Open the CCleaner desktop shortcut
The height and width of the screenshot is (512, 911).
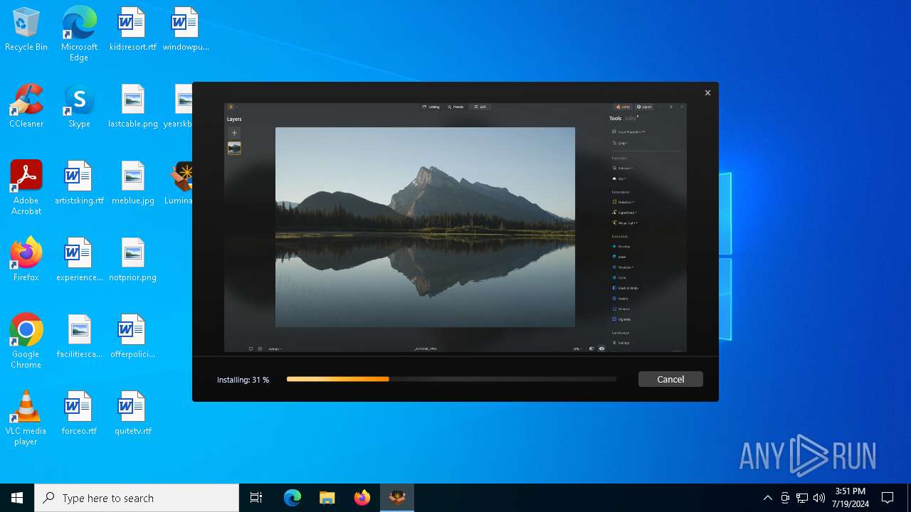click(26, 107)
